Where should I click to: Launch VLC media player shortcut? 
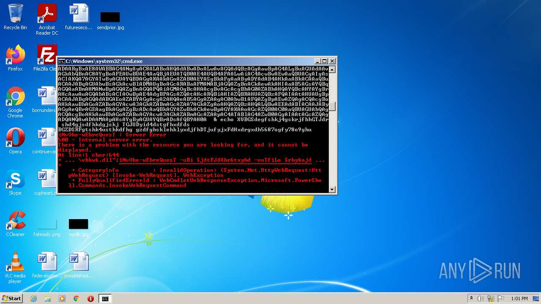(15, 268)
